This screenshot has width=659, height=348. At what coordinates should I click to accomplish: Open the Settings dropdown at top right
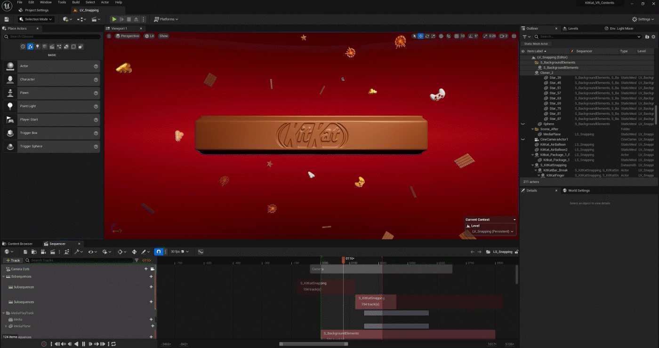coord(643,19)
